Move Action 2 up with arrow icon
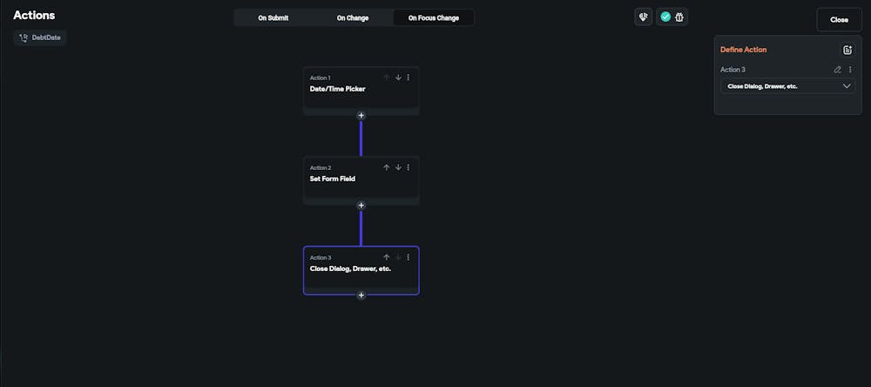 click(x=387, y=167)
